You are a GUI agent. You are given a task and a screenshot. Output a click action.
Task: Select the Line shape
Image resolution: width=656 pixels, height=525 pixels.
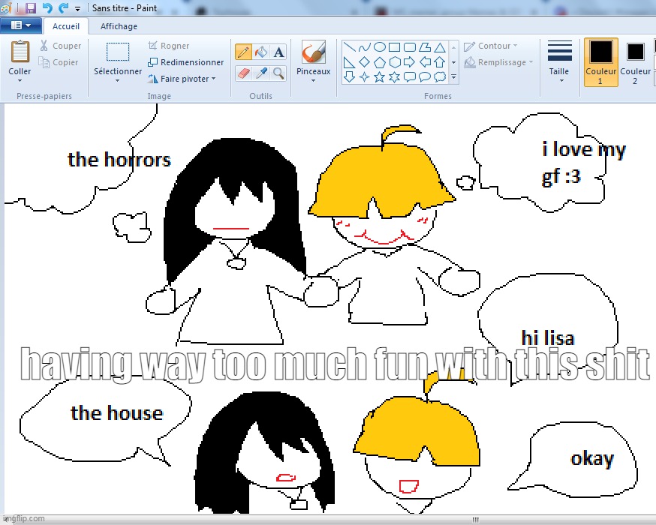(x=349, y=46)
